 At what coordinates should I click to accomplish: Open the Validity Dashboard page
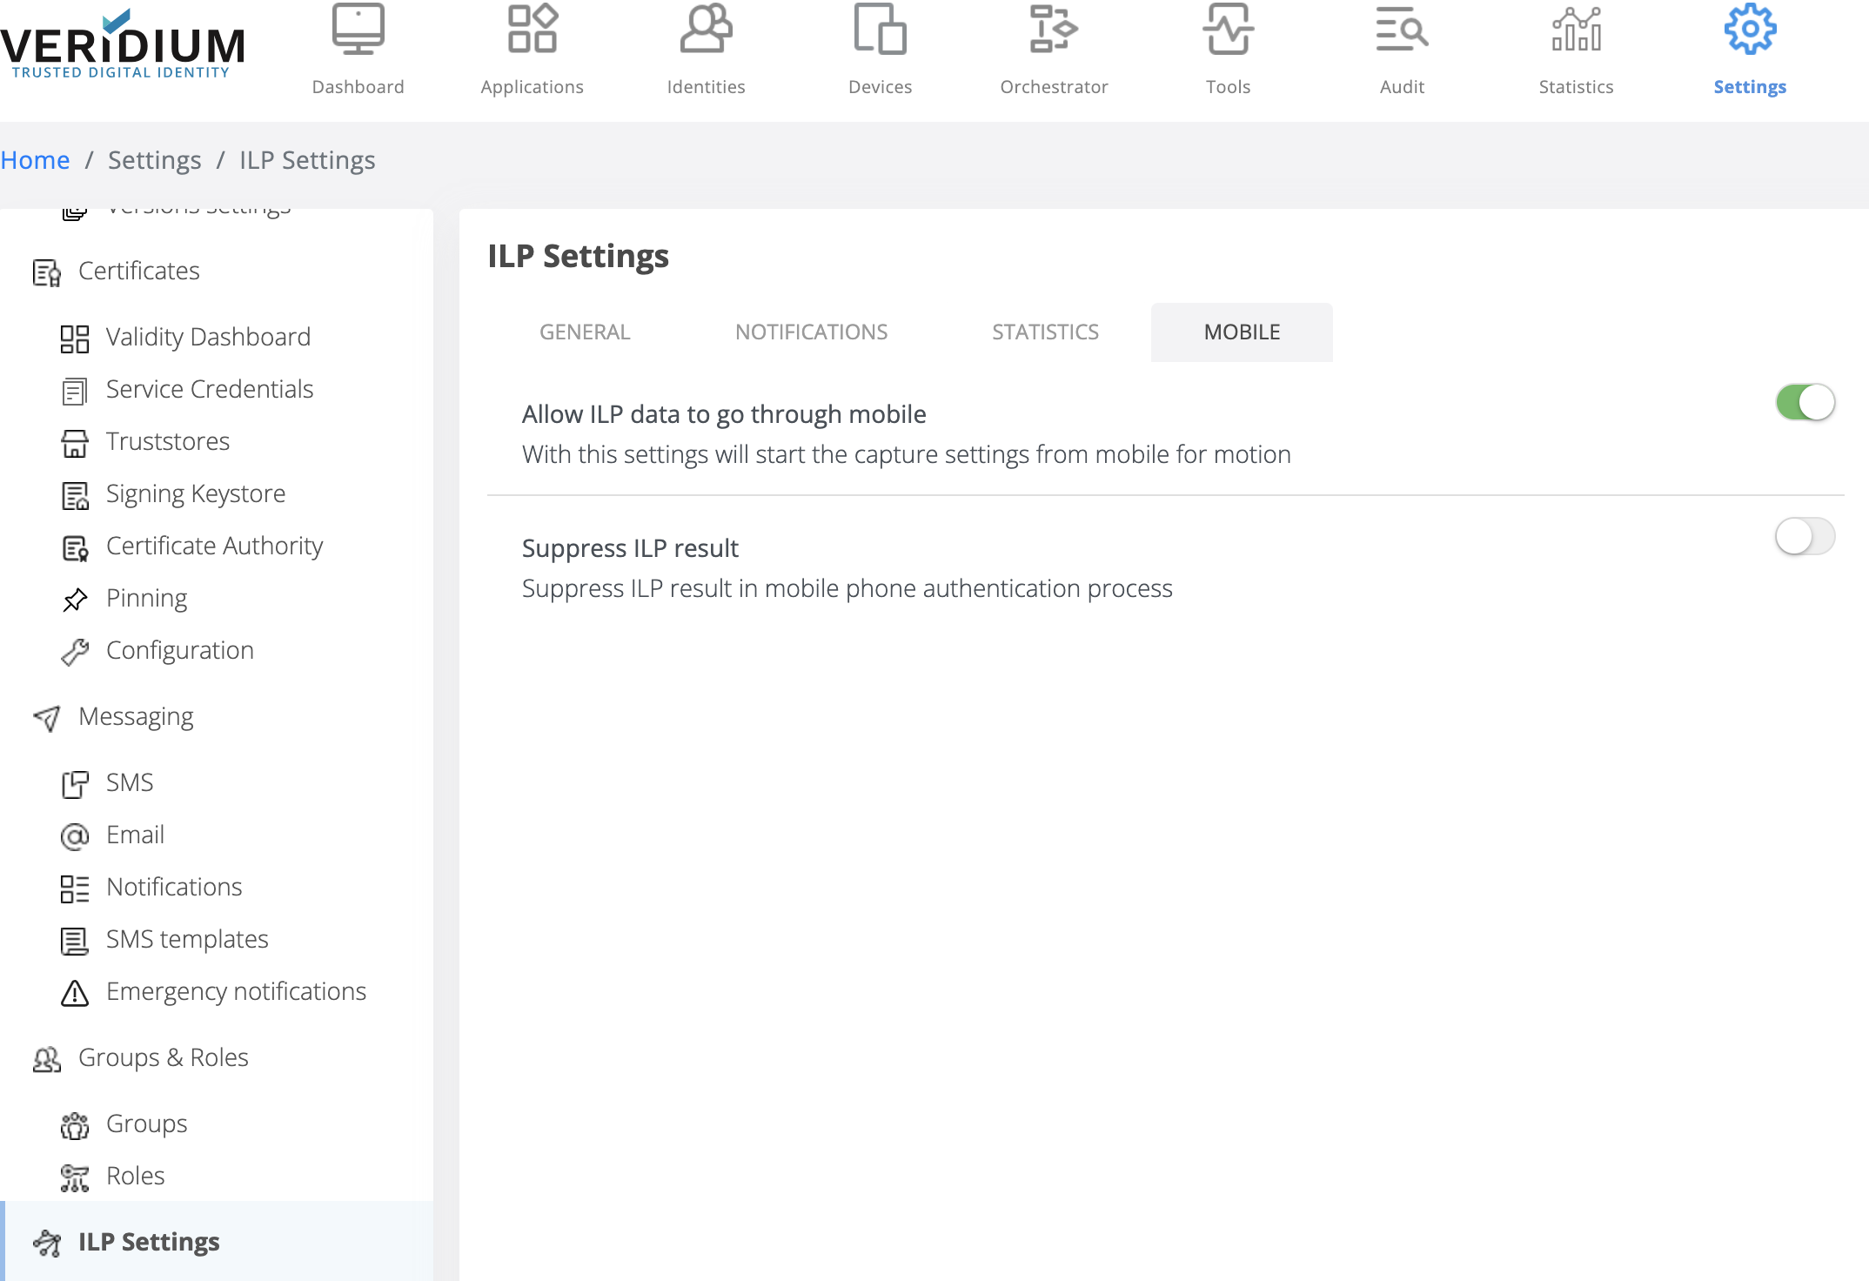coord(208,337)
